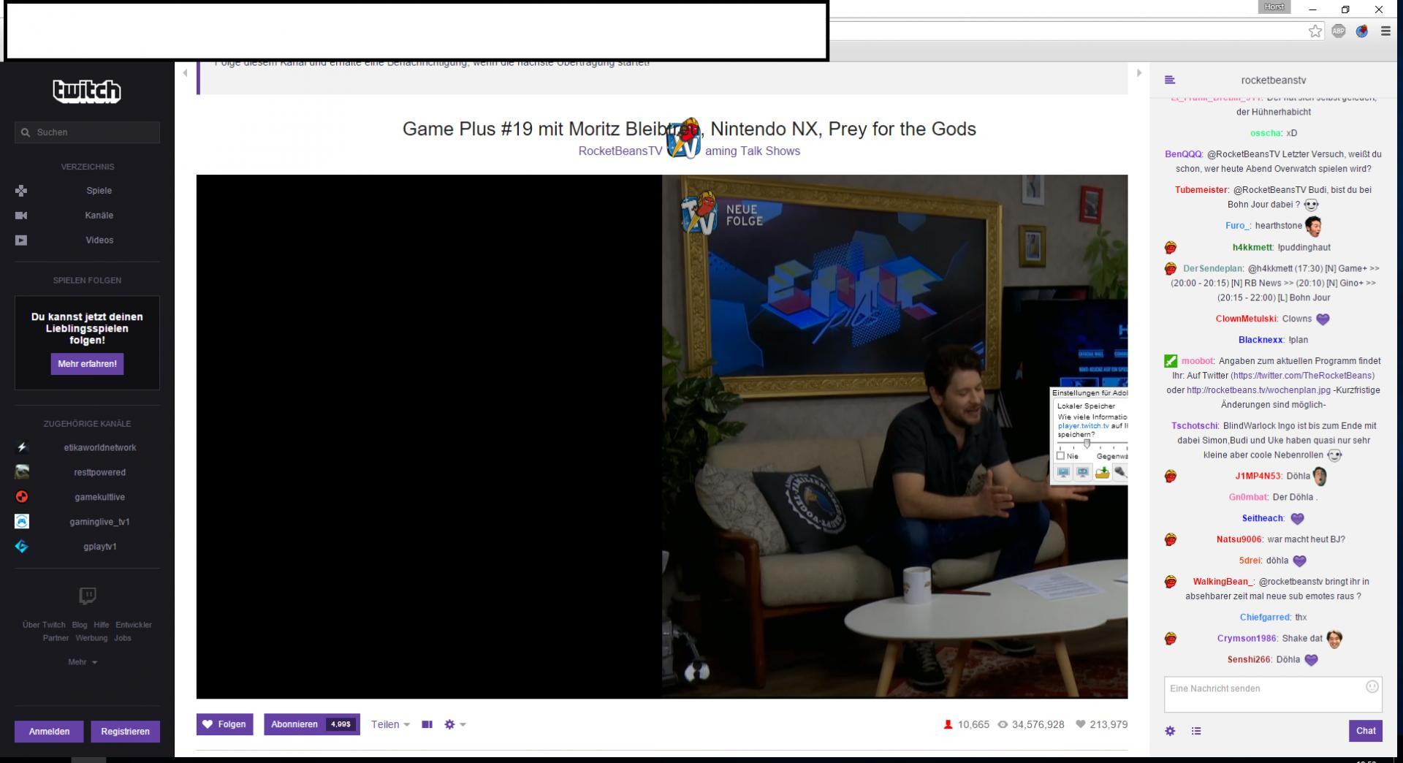The image size is (1403, 763).
Task: Open Spiele in the directory menu
Action: pyautogui.click(x=99, y=191)
